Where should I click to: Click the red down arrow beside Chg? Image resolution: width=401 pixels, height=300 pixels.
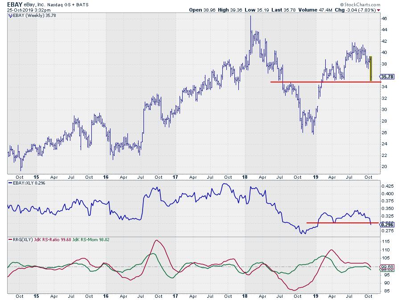pyautogui.click(x=379, y=10)
